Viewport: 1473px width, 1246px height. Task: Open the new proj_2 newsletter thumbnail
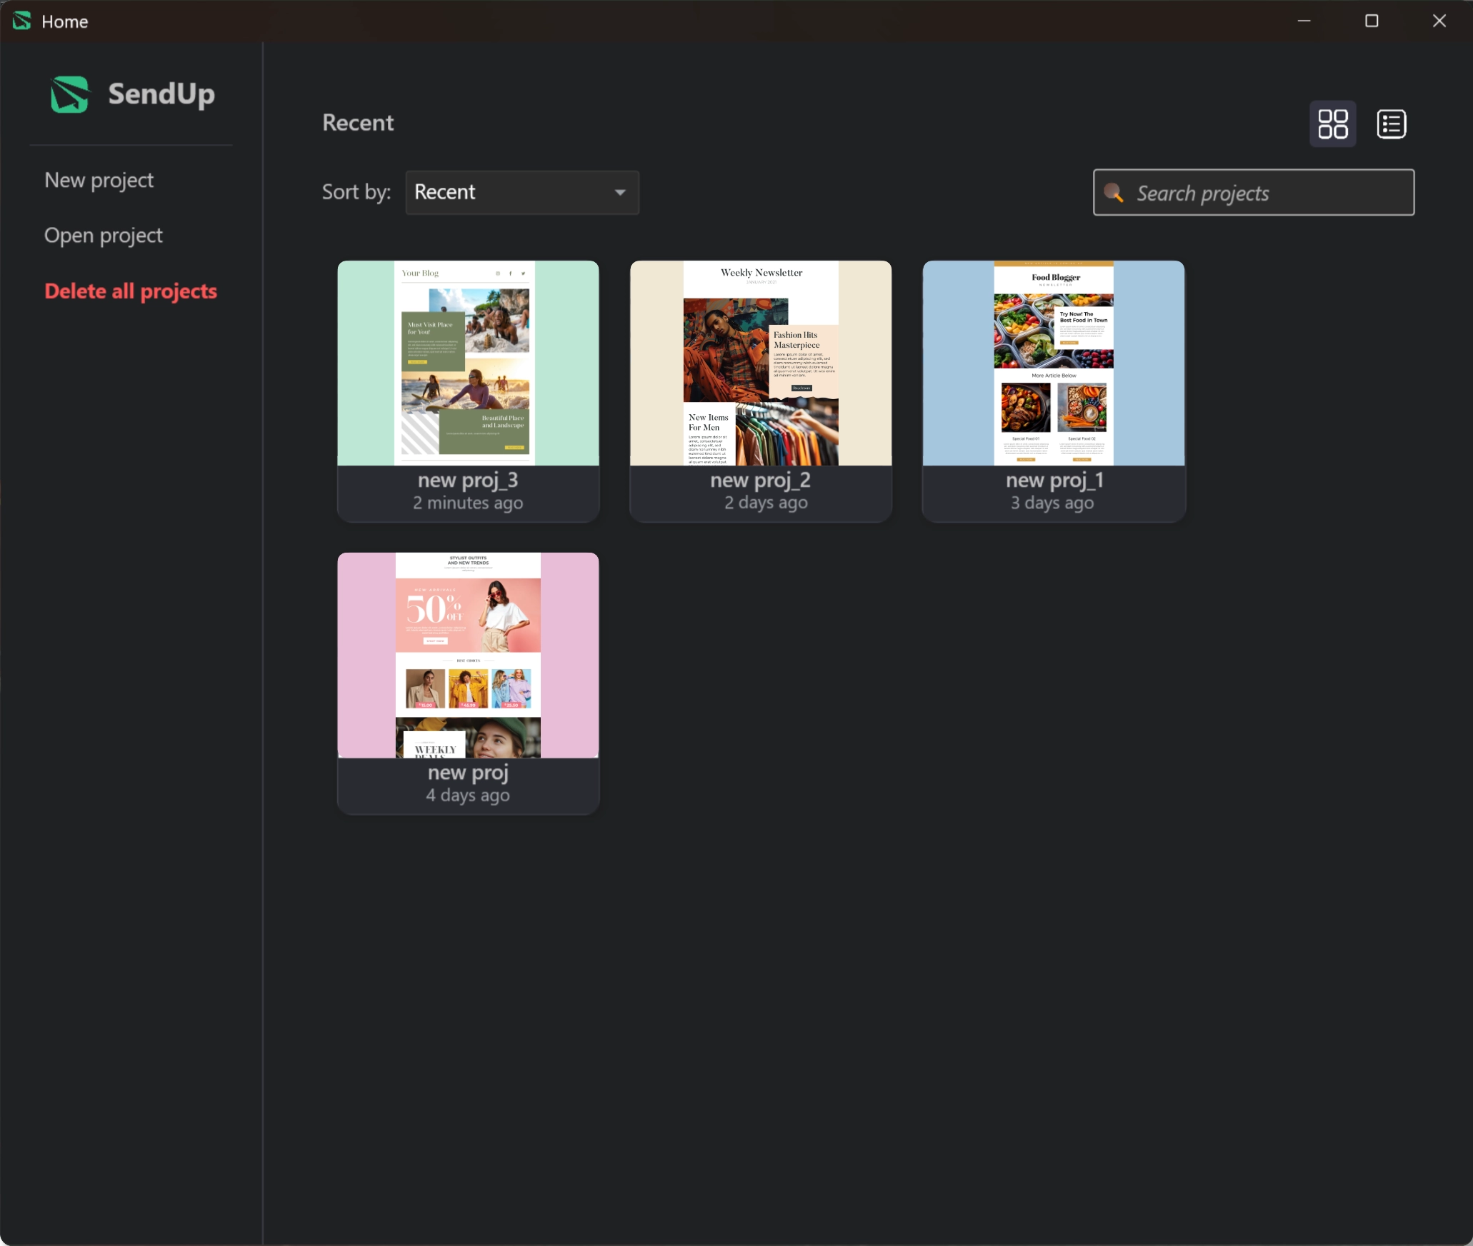point(761,363)
